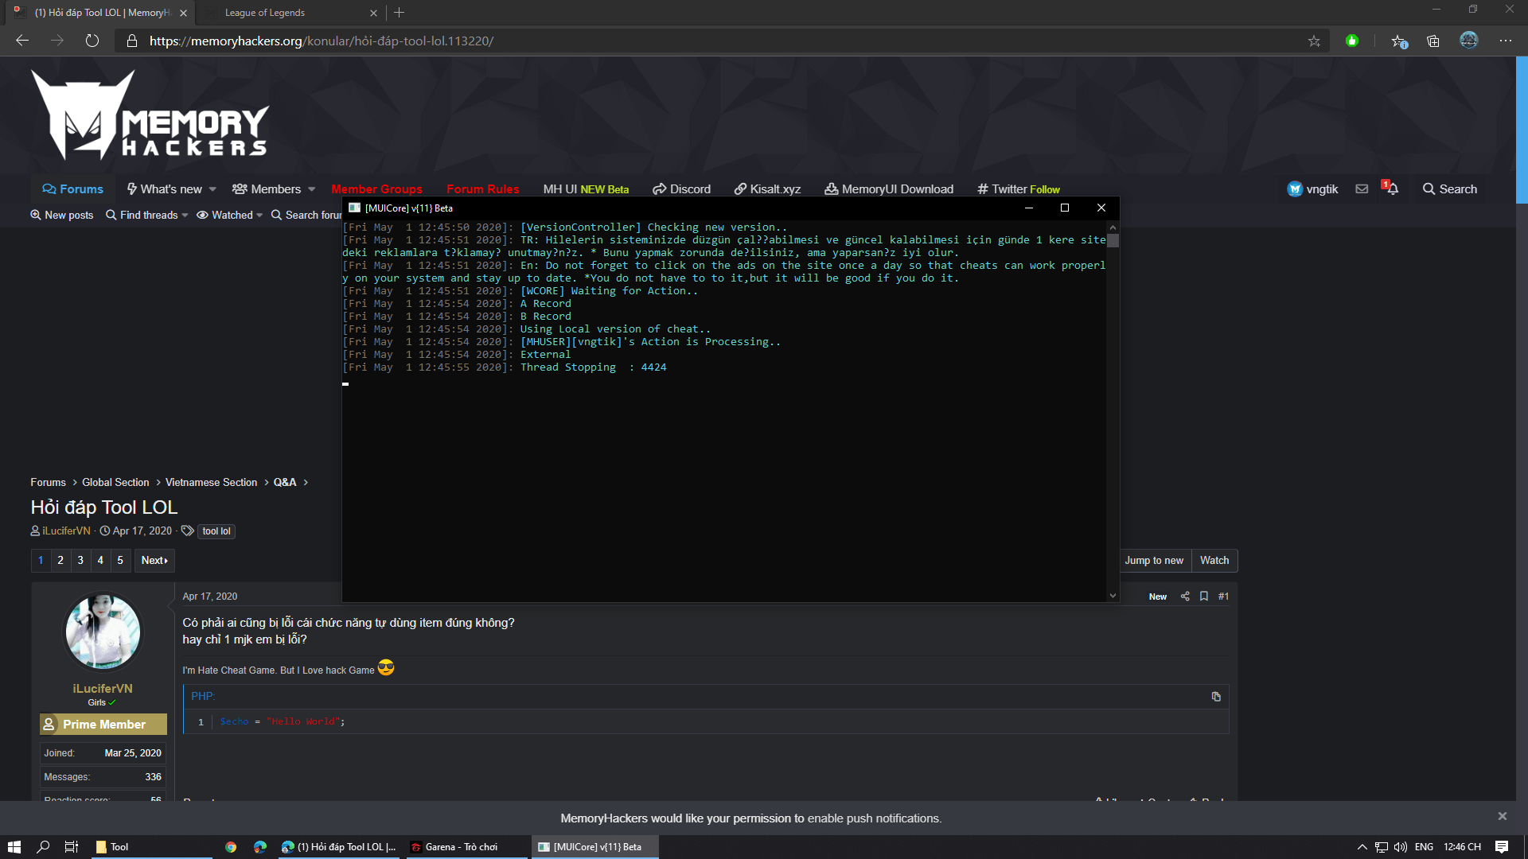Open Chrome from the taskbar
This screenshot has width=1528, height=859.
pos(231,847)
